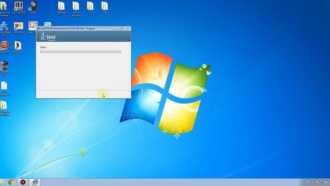The image size is (330, 186).
Task: Click the Java installer progress bar
Action: click(80, 52)
